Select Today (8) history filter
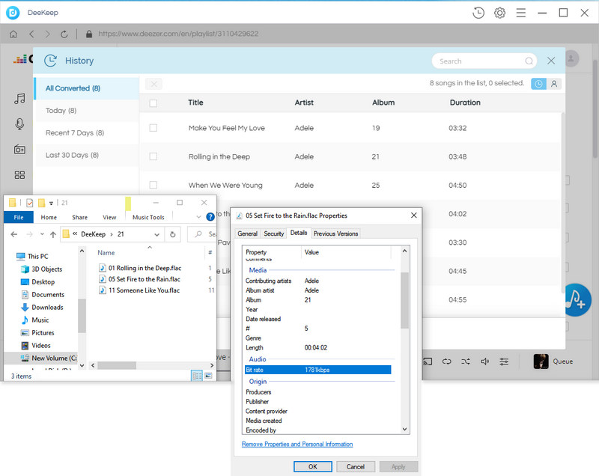 87,111
